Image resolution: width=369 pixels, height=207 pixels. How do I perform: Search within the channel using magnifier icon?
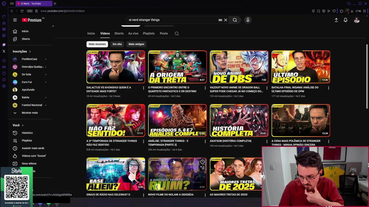pos(177,33)
